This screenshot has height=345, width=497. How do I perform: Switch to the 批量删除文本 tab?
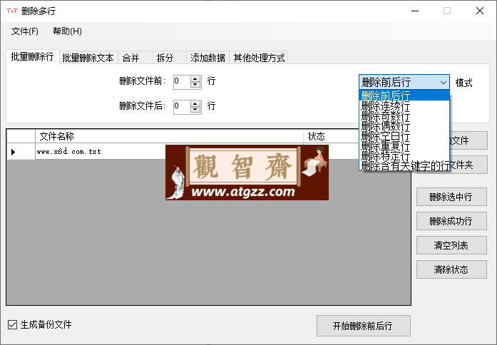tap(88, 58)
